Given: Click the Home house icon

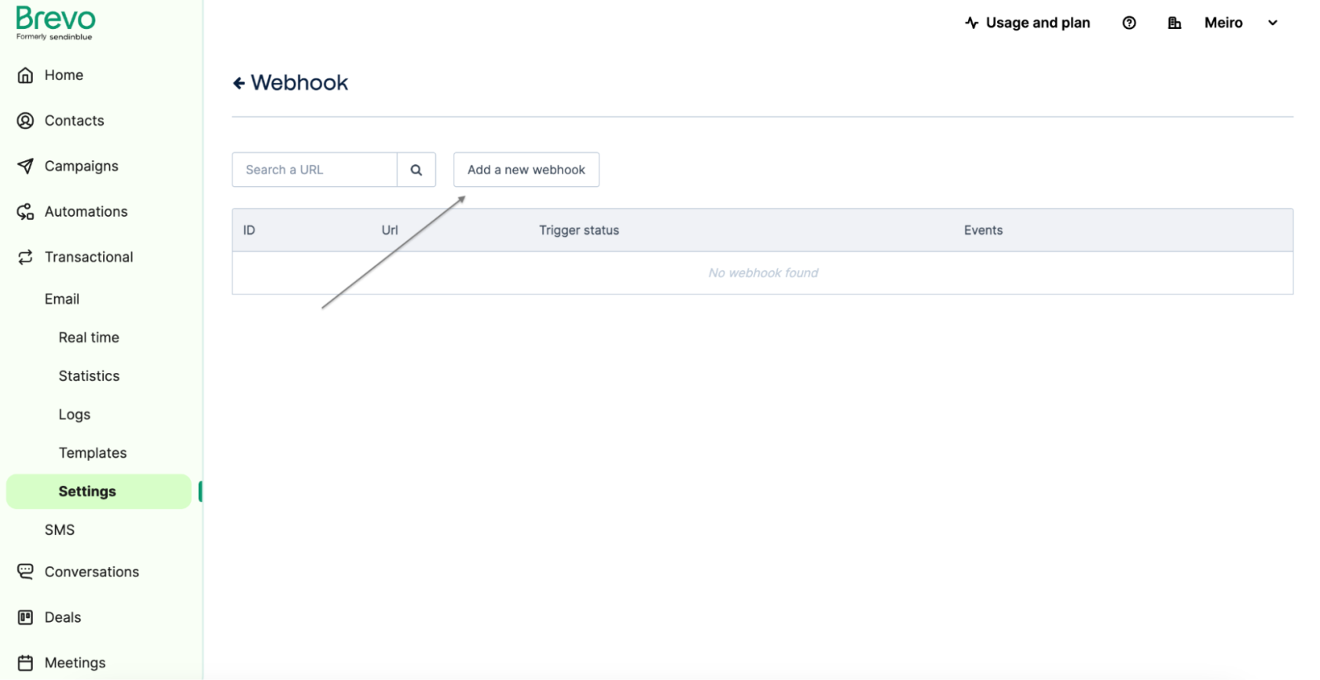Looking at the screenshot, I should point(26,75).
